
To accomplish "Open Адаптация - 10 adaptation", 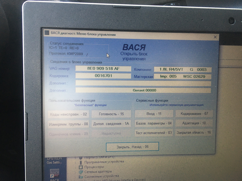I will click(x=194, y=123).
